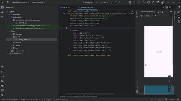The height and width of the screenshot is (101, 181).
Task: Expand the manifests folder
Action: [9, 14]
